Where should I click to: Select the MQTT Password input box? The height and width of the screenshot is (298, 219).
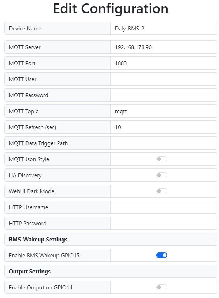(x=164, y=95)
